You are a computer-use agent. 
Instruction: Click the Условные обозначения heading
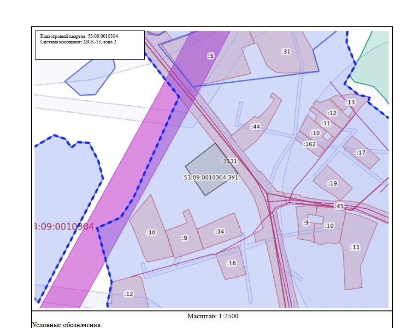[67, 325]
